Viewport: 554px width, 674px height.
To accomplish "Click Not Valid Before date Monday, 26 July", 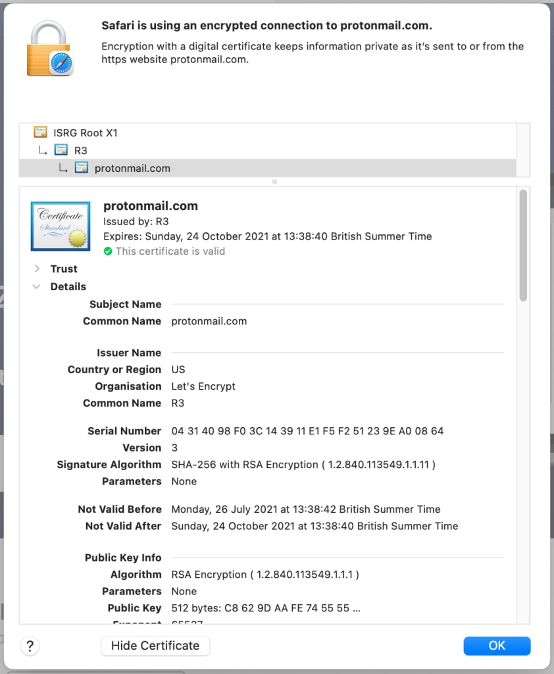I will coord(305,509).
